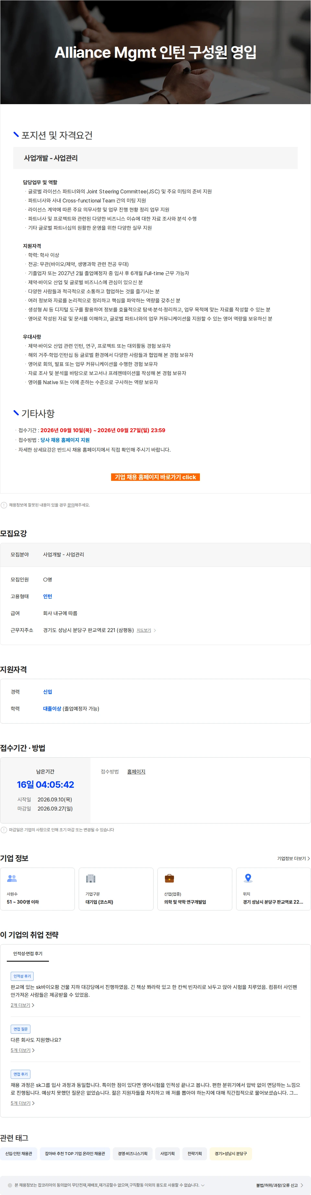Click the 당사 채용 홈페이지 지원 text
311x1195 pixels.
coord(65,440)
